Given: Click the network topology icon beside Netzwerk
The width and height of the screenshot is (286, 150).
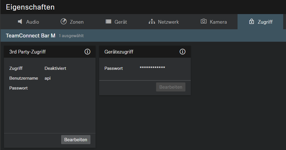Looking at the screenshot, I should 152,22.
